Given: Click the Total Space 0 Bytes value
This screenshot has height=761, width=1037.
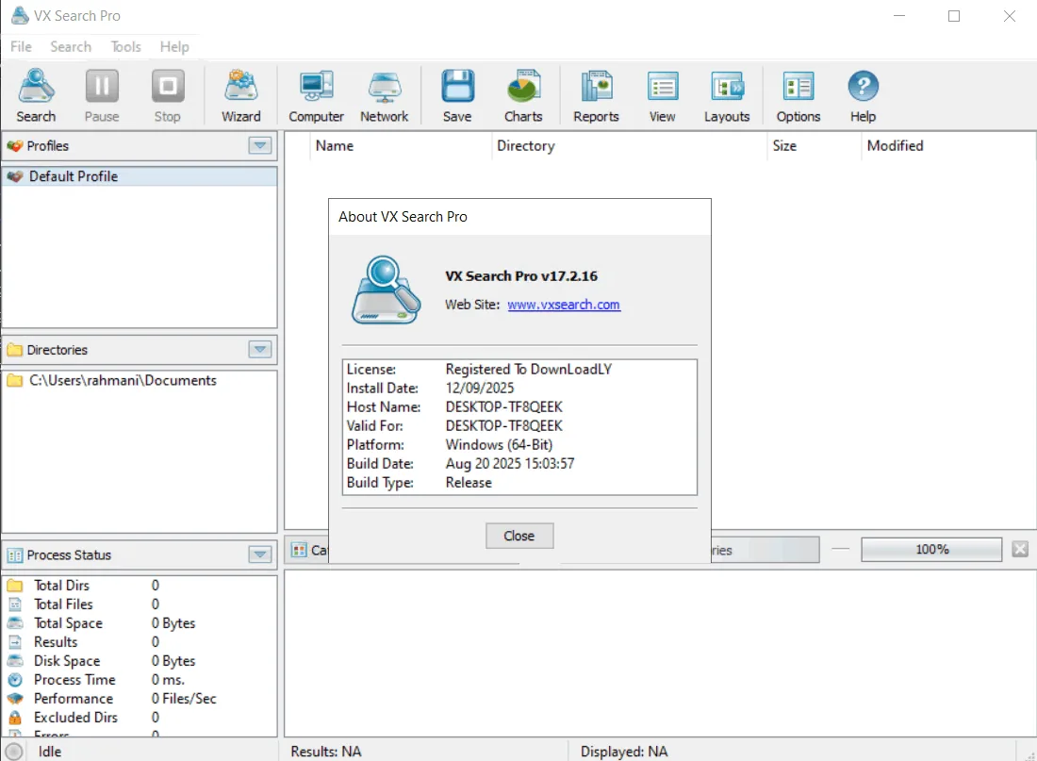Looking at the screenshot, I should click(173, 623).
